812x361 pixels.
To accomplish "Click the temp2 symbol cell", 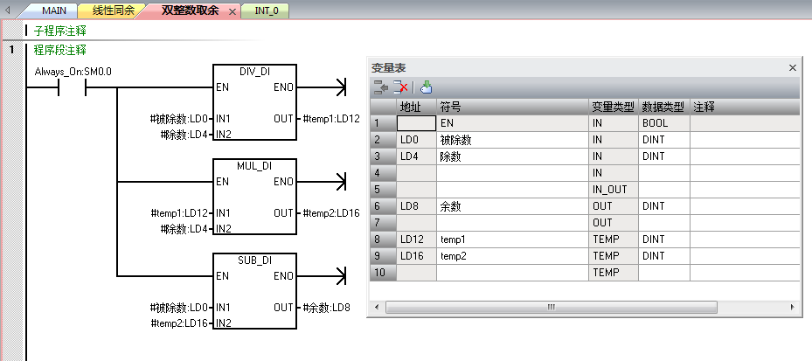I will pyautogui.click(x=513, y=256).
